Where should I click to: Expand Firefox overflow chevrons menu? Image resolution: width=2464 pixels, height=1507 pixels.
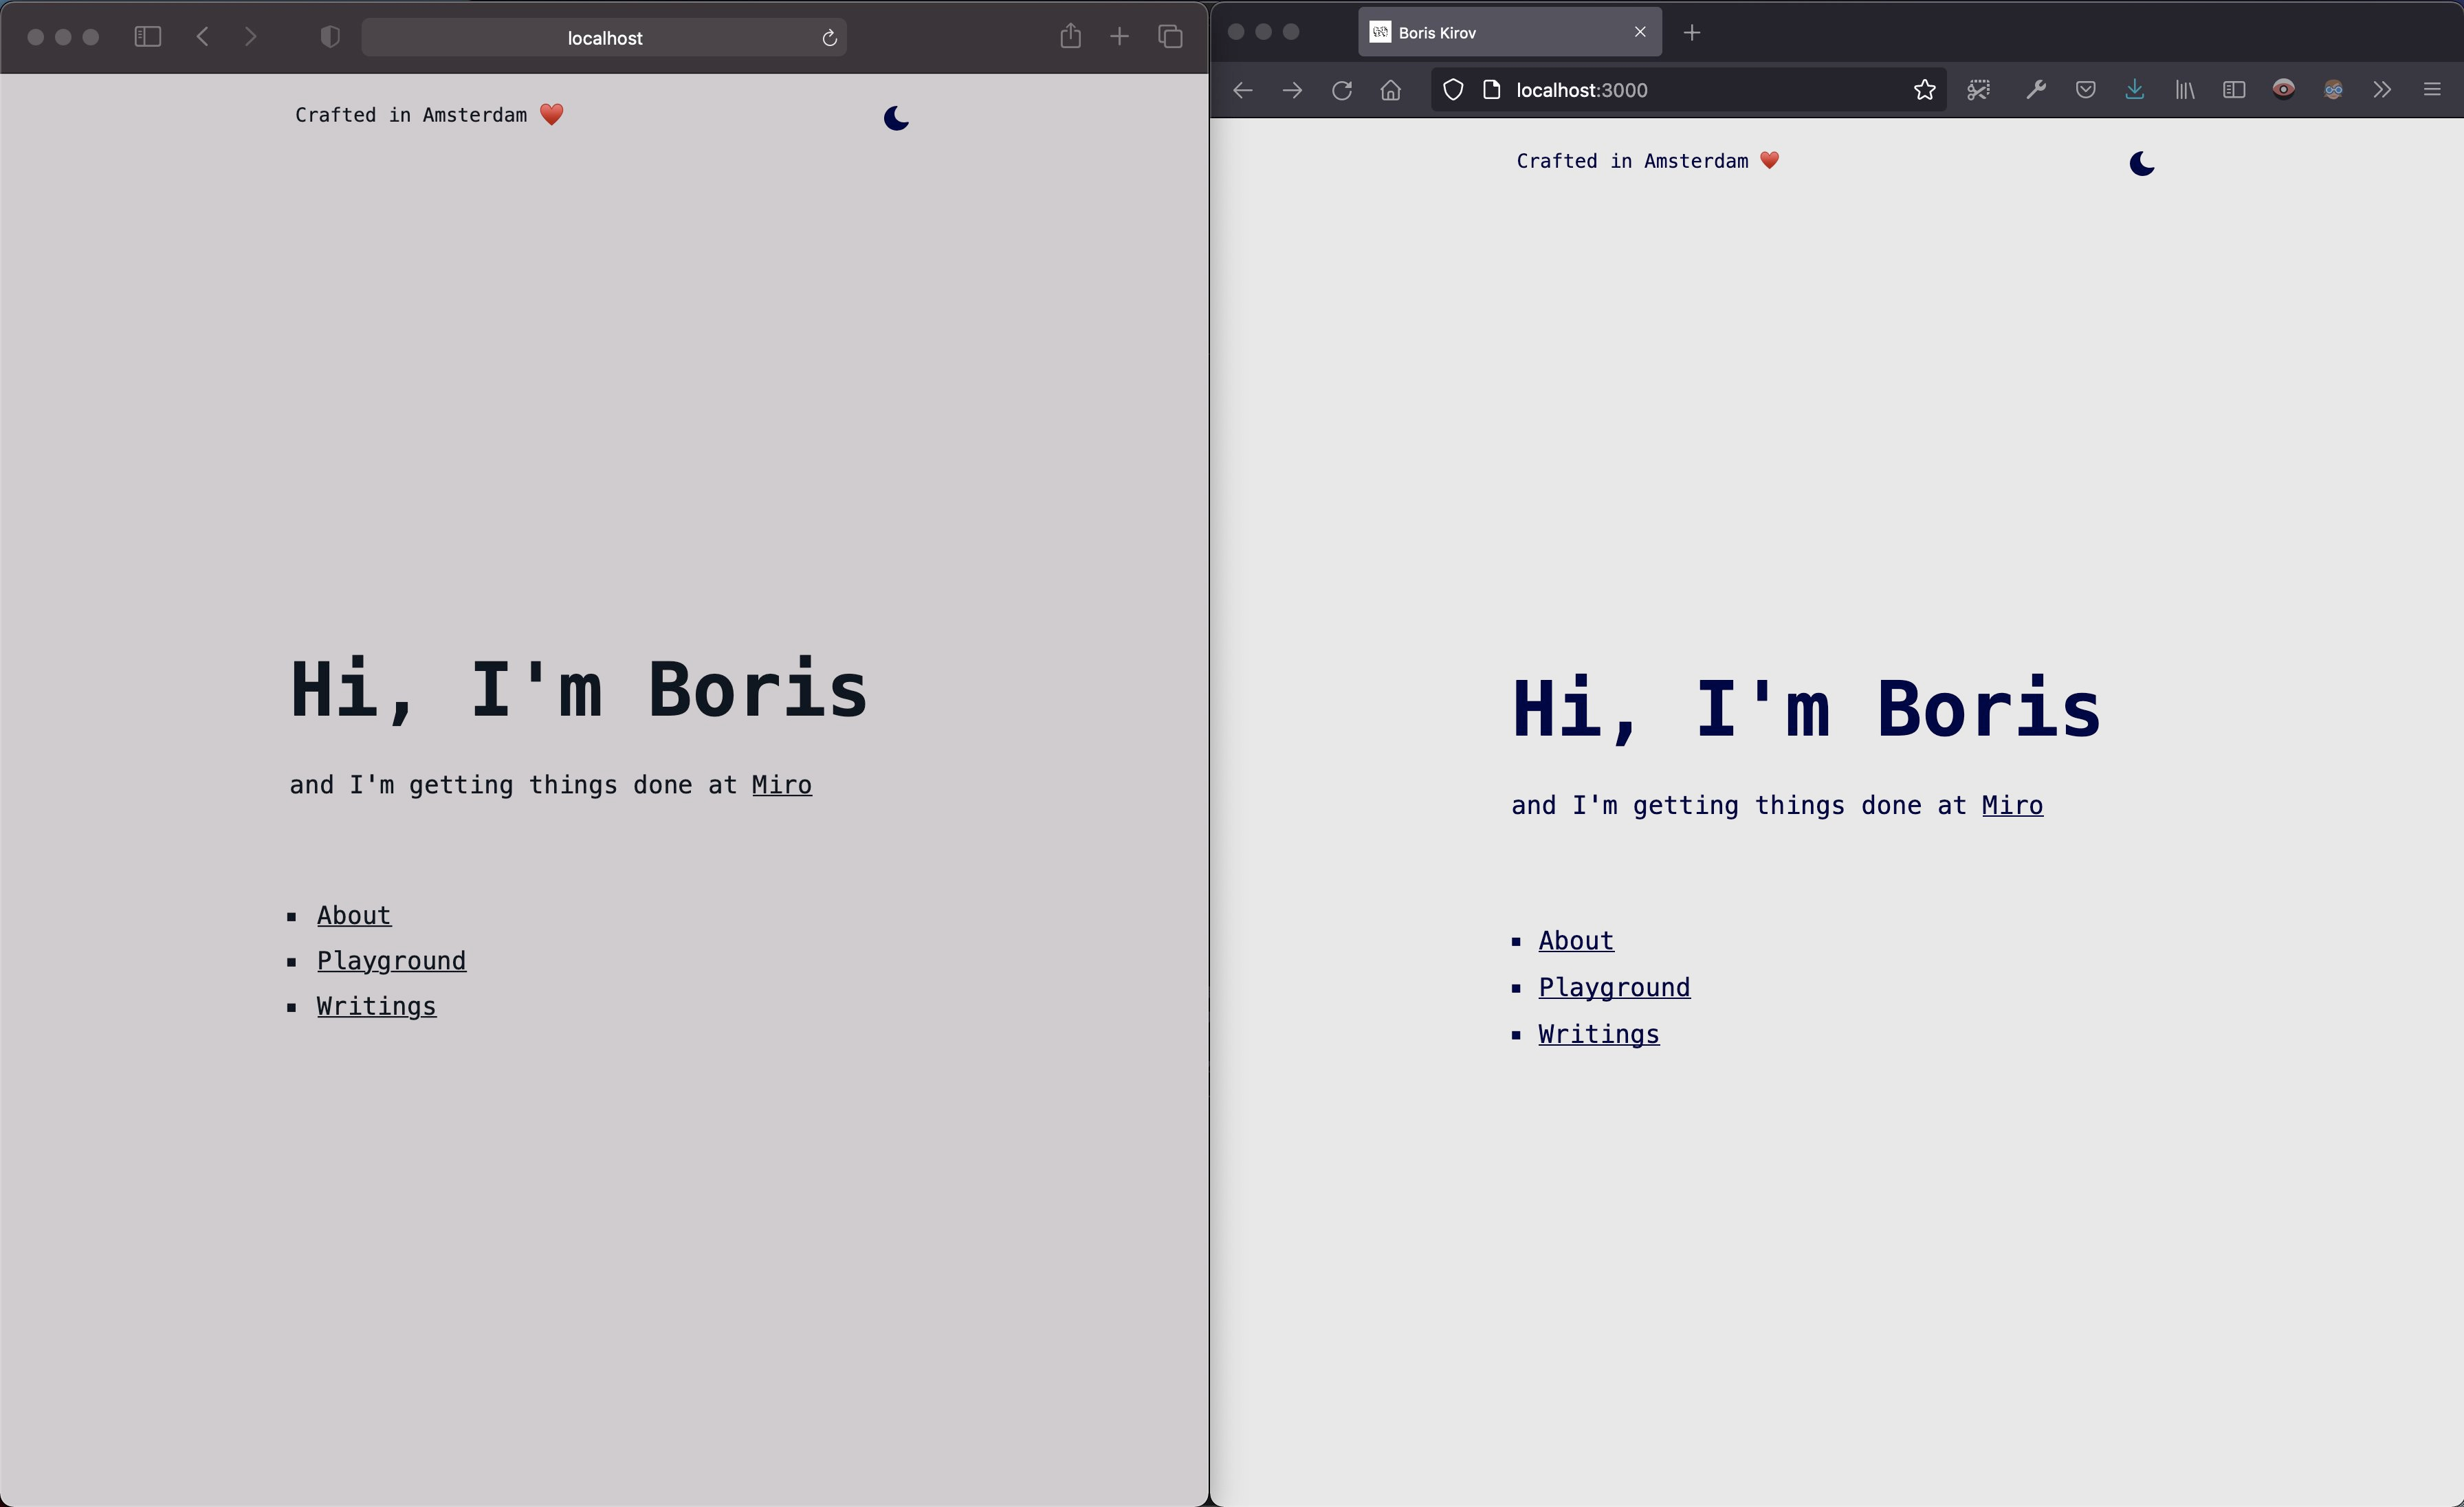2382,90
